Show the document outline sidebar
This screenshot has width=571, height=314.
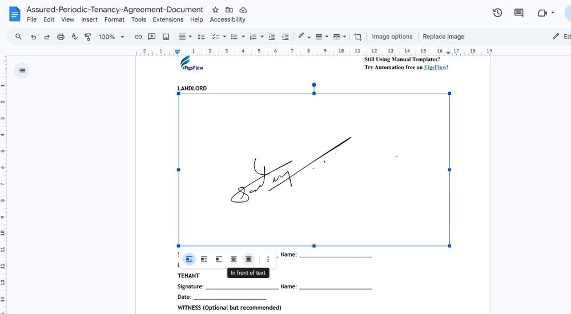click(22, 70)
